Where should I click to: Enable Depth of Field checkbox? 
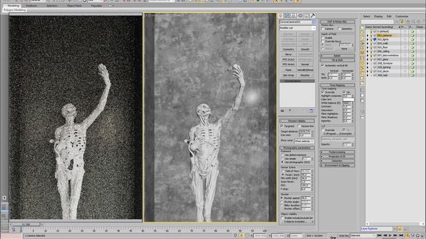(323, 38)
